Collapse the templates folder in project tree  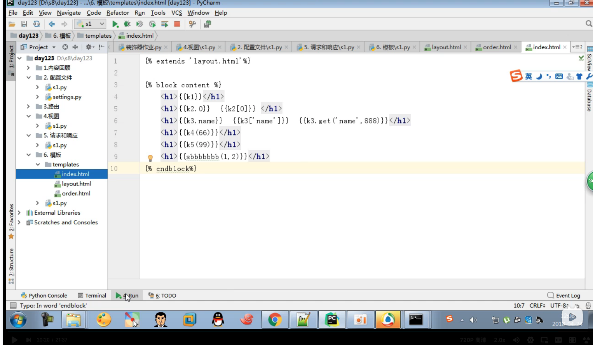[38, 165]
